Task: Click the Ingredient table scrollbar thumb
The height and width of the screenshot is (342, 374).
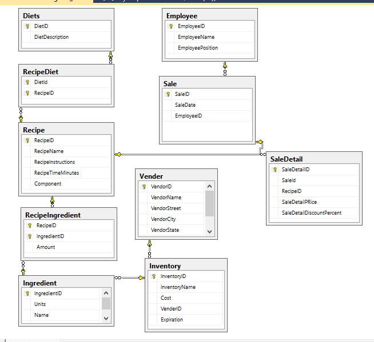Action: tap(106, 303)
